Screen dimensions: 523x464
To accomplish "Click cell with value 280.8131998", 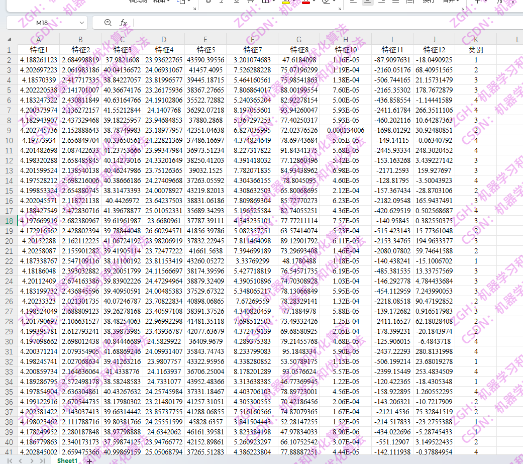I will pyautogui.click(x=434, y=351).
